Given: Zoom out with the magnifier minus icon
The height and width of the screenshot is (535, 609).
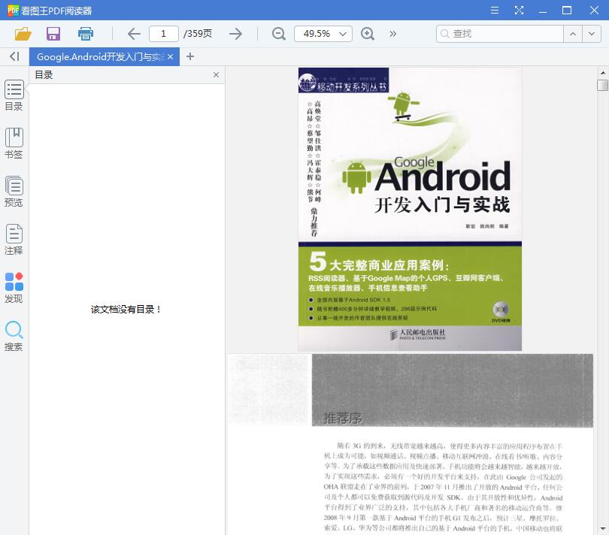Looking at the screenshot, I should (x=278, y=34).
